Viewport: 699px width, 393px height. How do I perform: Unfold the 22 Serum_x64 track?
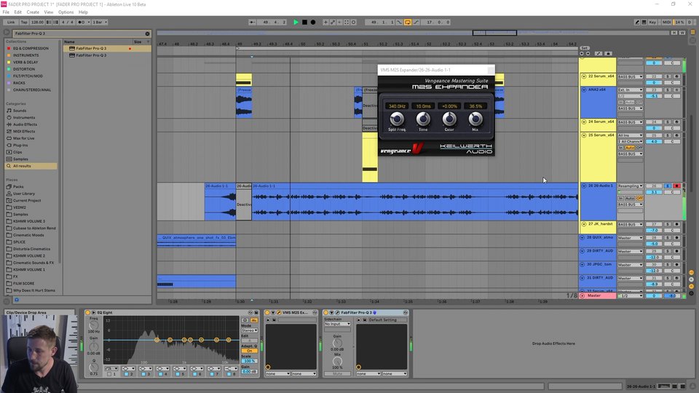584,76
